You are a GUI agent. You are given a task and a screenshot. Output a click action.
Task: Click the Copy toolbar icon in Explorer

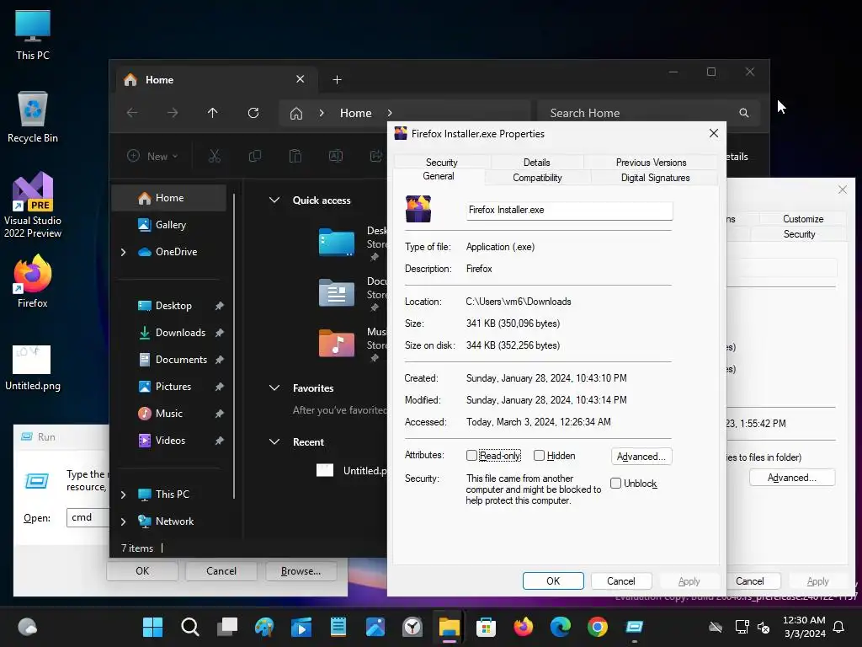pos(255,156)
